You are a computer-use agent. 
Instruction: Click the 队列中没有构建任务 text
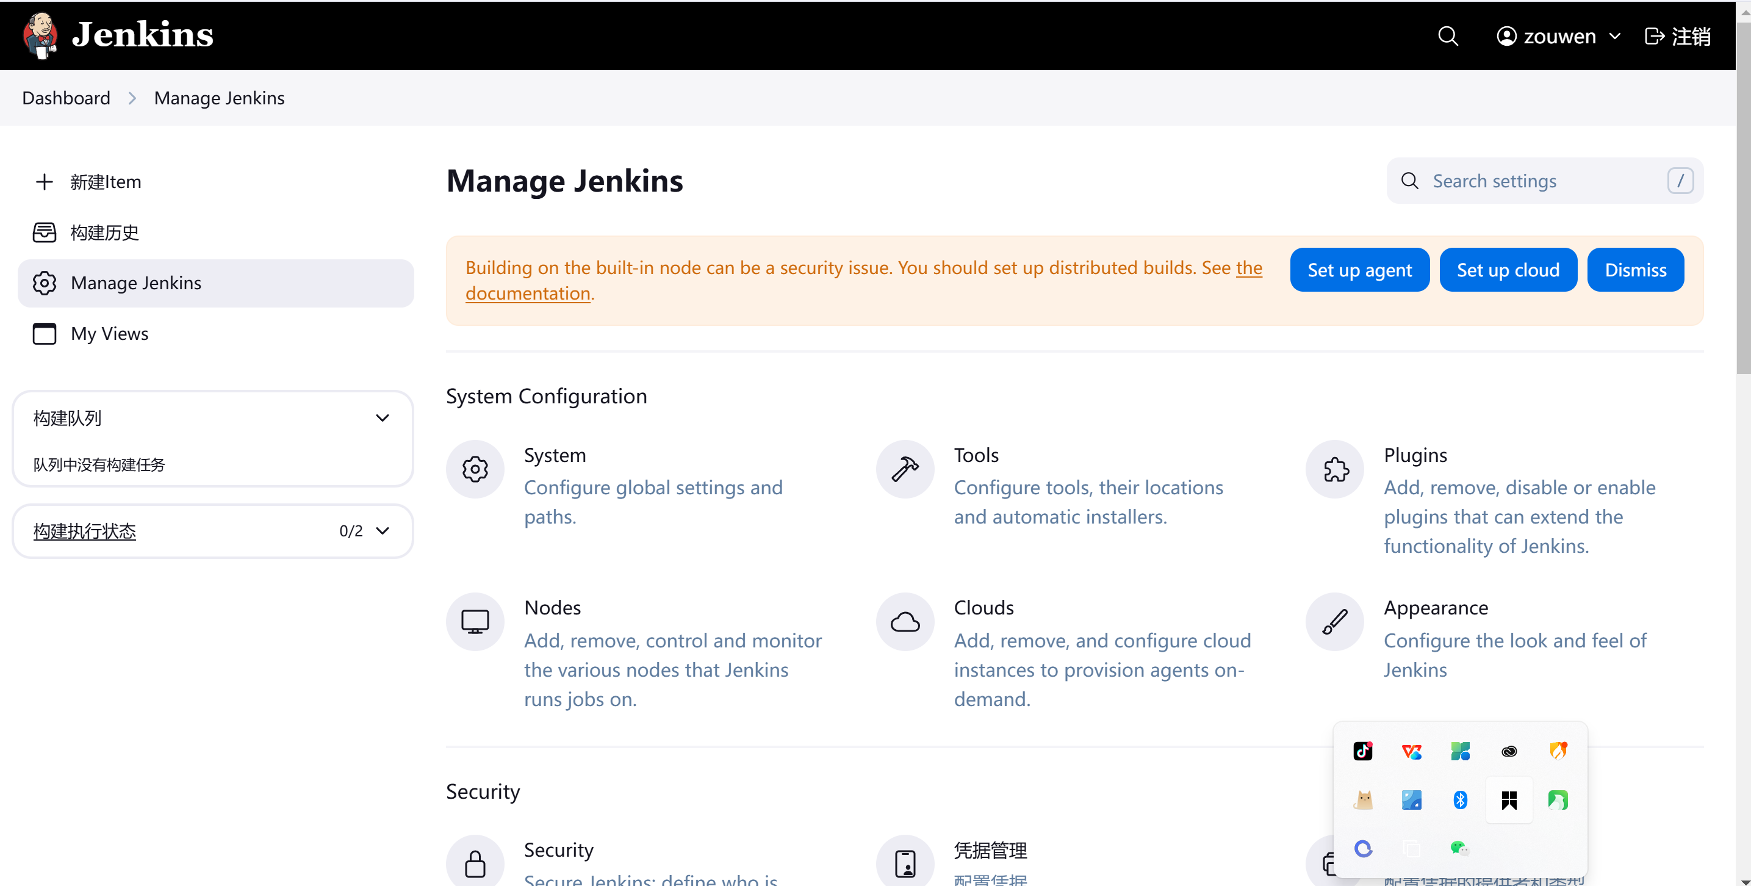click(x=99, y=465)
